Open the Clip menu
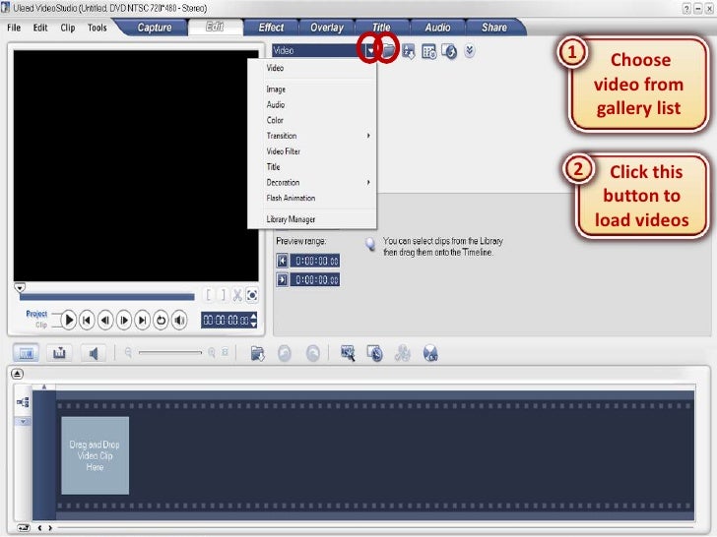This screenshot has width=717, height=537. [x=68, y=28]
